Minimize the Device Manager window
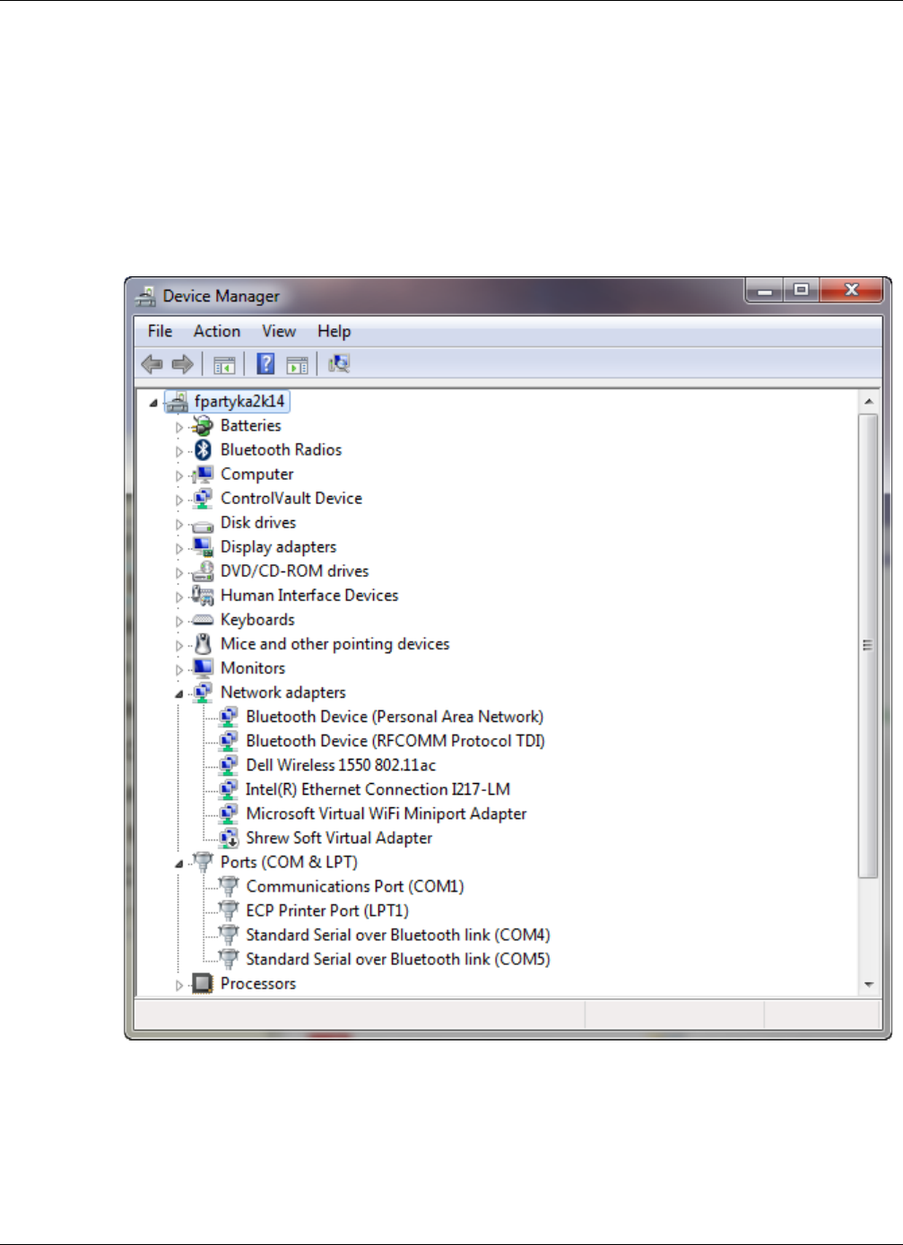The height and width of the screenshot is (1245, 903). pyautogui.click(x=765, y=291)
